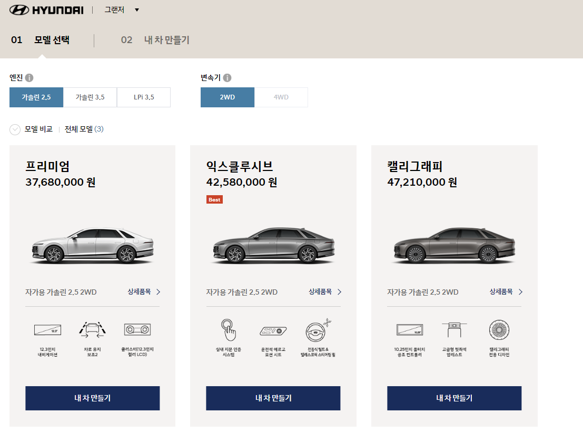Click the Hyundai logo
Viewport: 583px width, 433px height.
46,10
